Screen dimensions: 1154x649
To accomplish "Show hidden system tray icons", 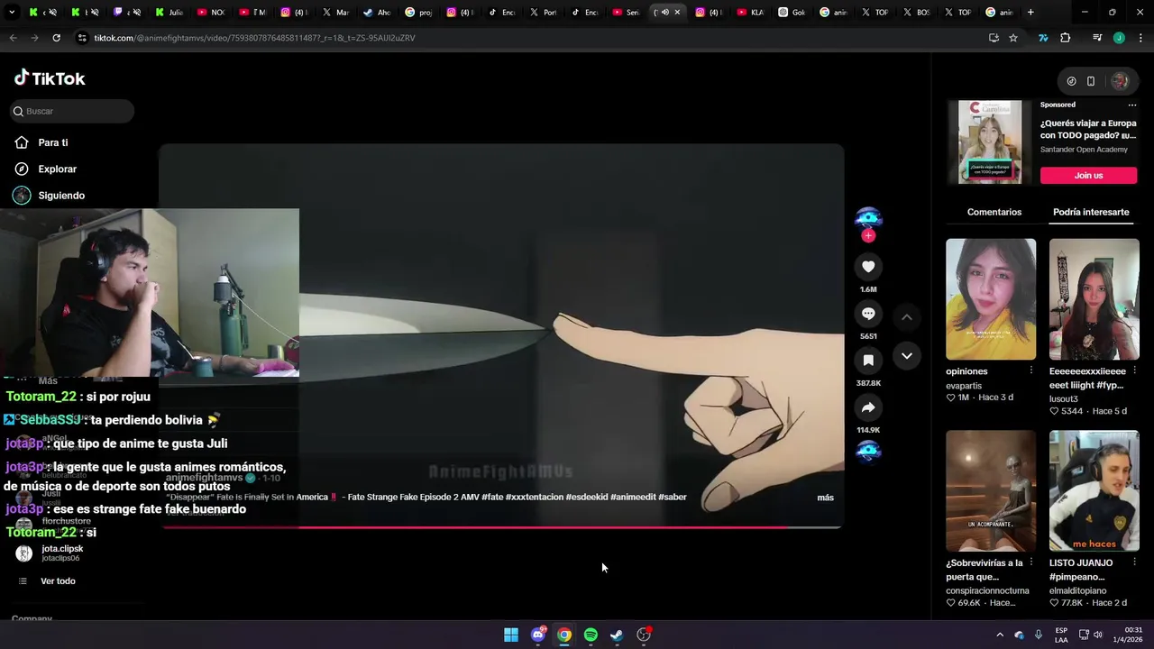I will click(x=1000, y=635).
